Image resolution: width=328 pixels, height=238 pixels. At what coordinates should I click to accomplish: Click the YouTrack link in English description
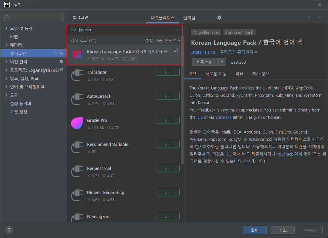tap(223, 117)
